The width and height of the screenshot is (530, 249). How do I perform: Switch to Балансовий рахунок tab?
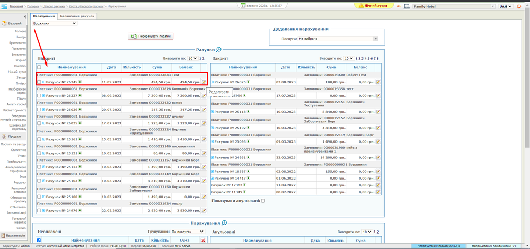(x=77, y=16)
